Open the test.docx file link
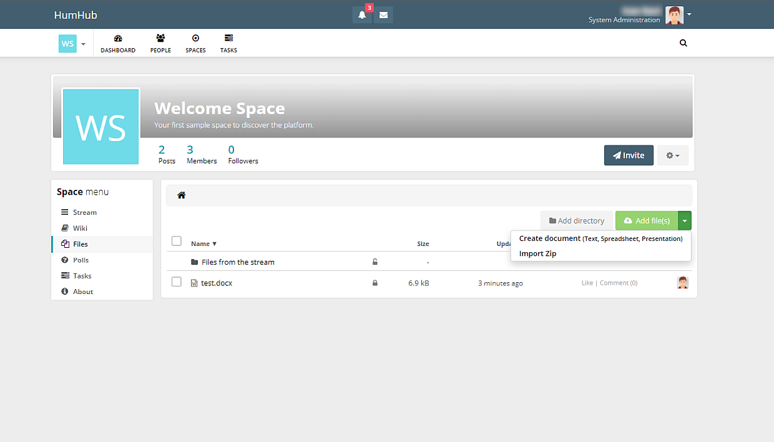 click(x=216, y=282)
